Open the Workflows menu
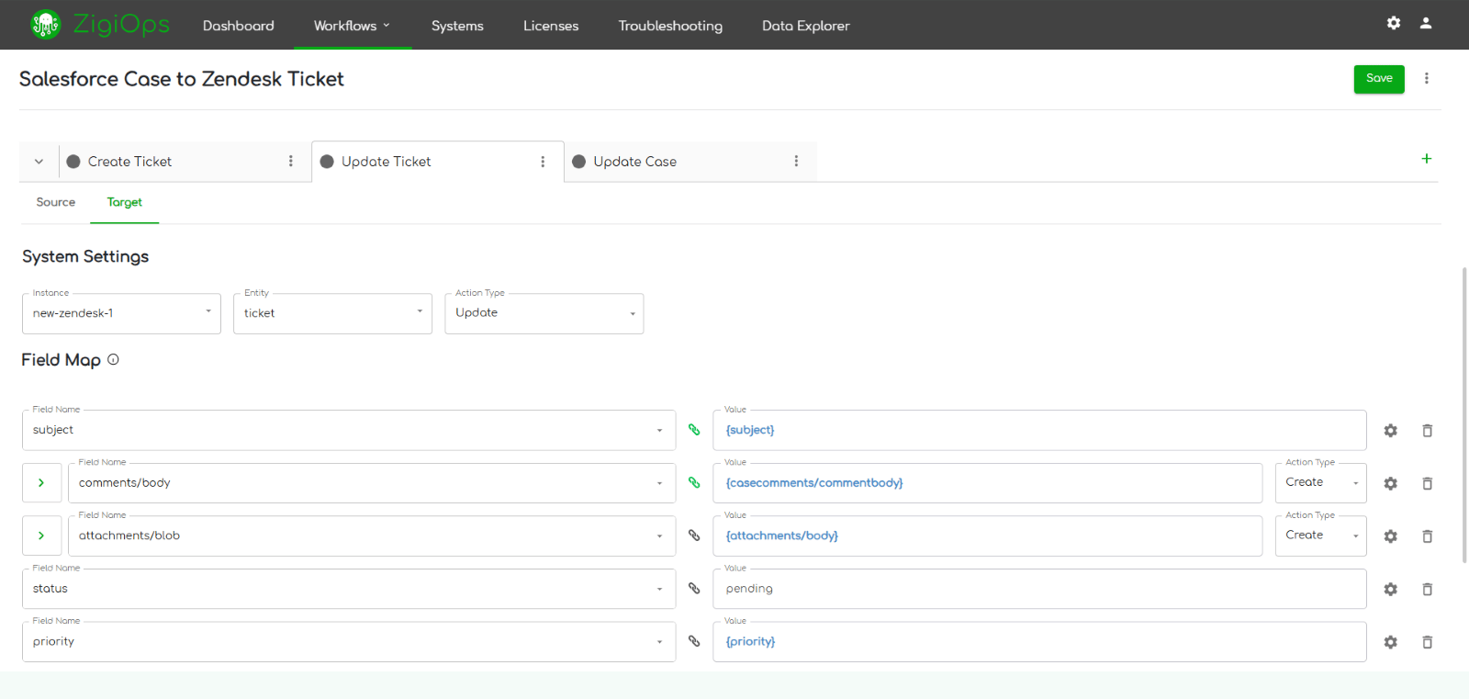 352,26
